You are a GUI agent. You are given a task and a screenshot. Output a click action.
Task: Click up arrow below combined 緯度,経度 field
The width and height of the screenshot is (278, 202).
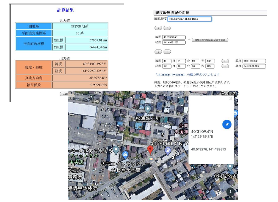167,28
